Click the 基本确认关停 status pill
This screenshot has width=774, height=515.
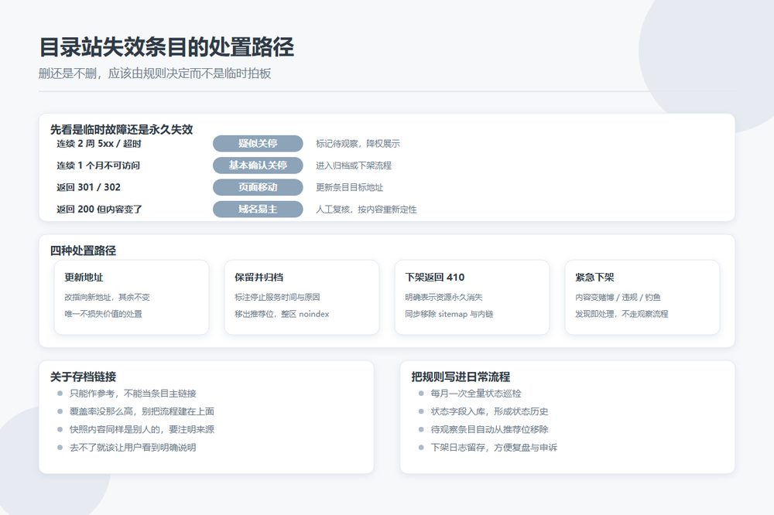[x=258, y=165]
